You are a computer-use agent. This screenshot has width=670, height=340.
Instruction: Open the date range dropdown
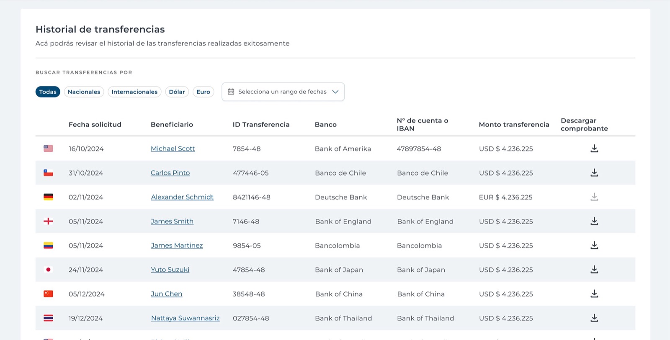click(x=283, y=92)
